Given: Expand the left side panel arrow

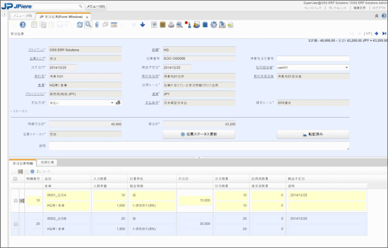Looking at the screenshot, I should (4, 14).
